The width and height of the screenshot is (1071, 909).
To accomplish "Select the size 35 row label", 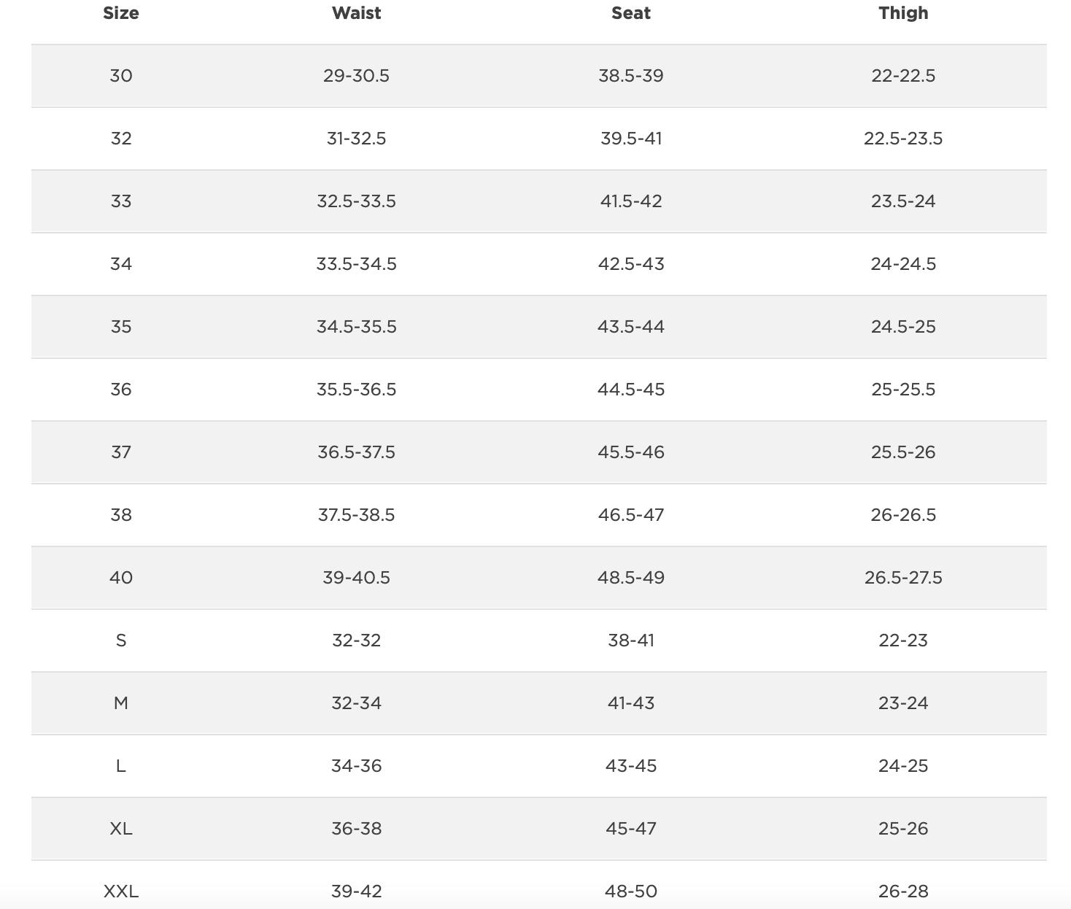I will click(121, 327).
